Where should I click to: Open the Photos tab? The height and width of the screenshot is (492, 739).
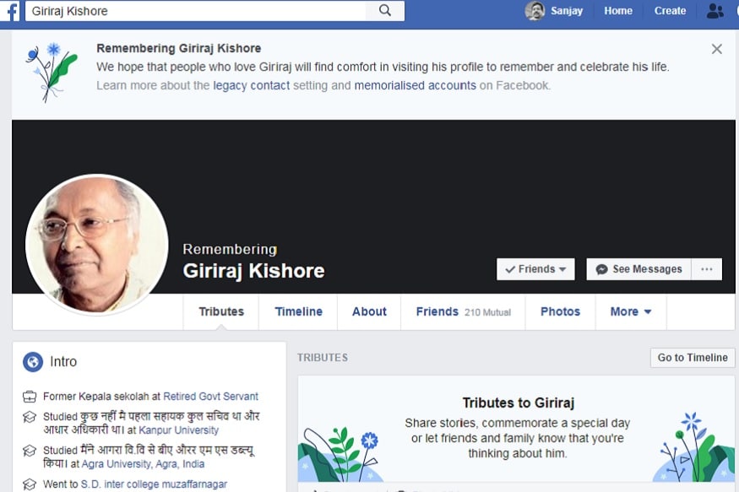[x=560, y=311]
